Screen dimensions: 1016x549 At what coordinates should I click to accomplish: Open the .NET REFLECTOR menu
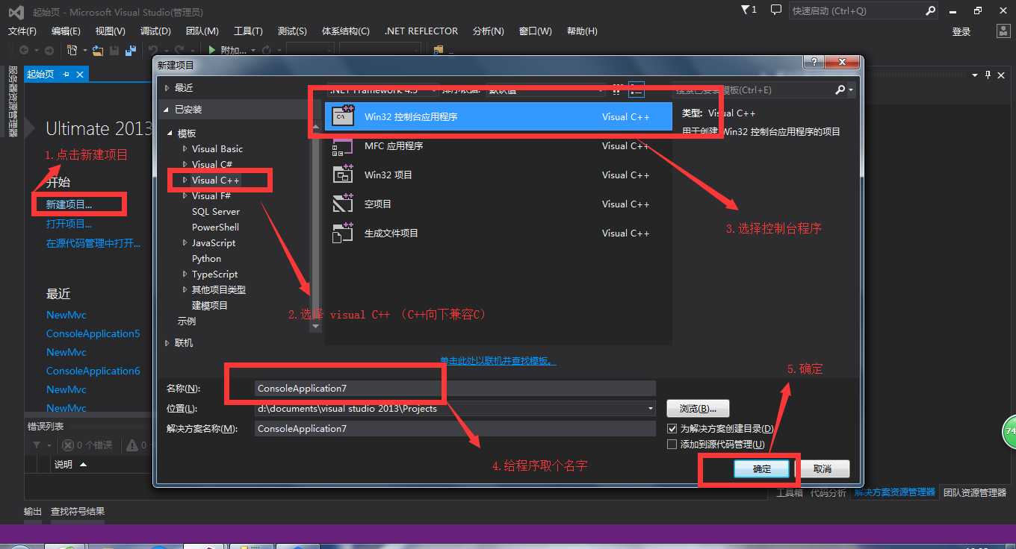click(x=421, y=31)
